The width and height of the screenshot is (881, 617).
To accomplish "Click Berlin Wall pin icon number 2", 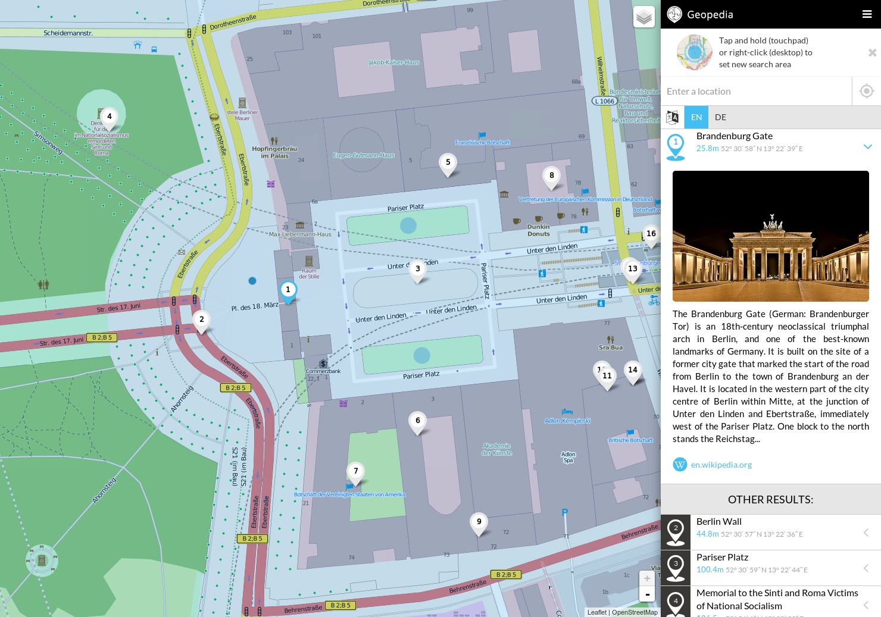I will [676, 532].
